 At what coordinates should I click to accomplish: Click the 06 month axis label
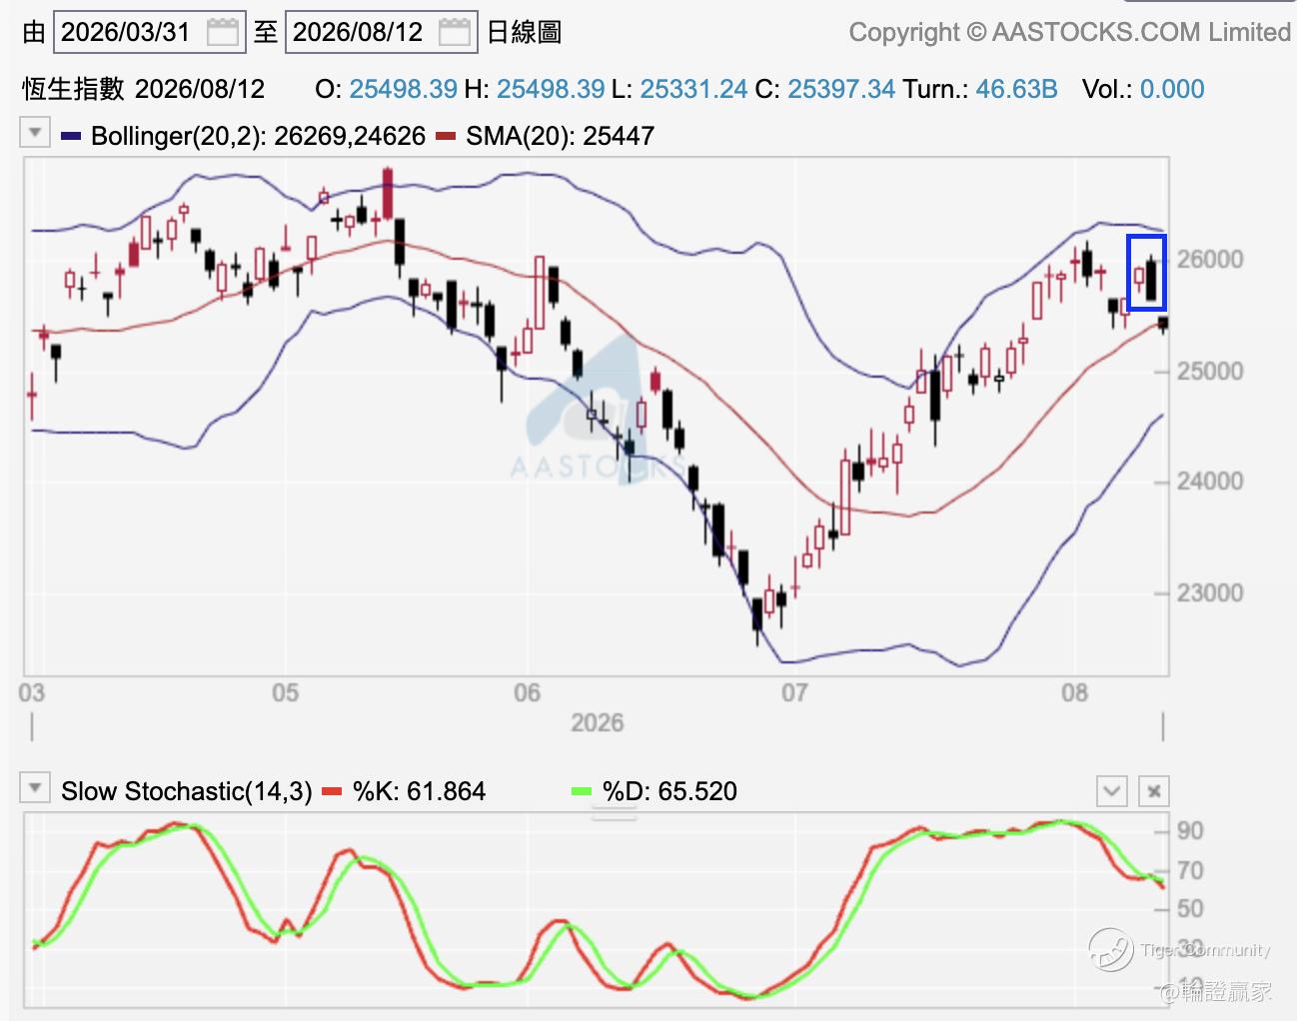(527, 692)
